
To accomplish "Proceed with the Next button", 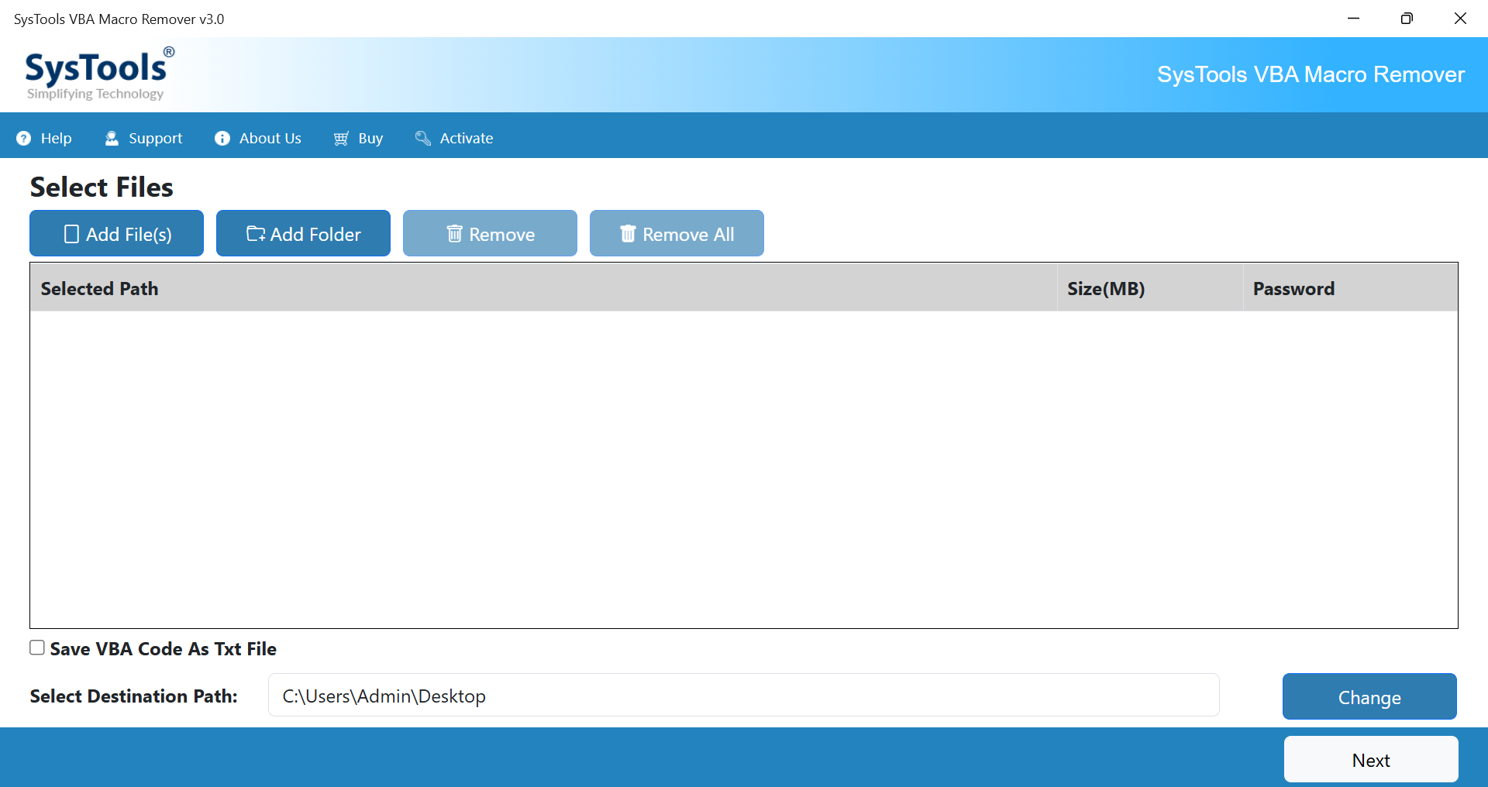I will (1371, 759).
